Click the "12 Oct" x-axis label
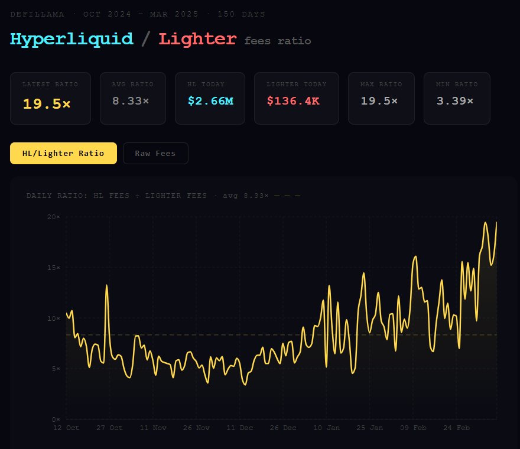 [66, 428]
